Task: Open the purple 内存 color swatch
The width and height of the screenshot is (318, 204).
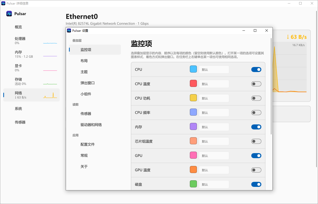Action: click(193, 127)
